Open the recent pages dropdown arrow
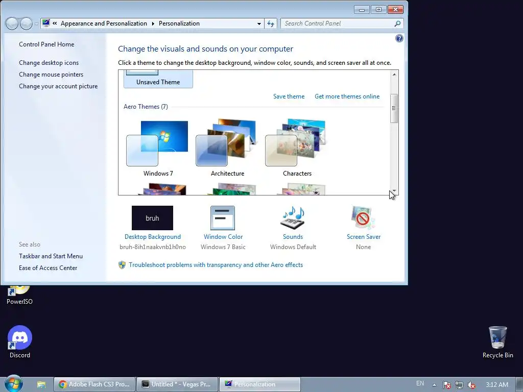The width and height of the screenshot is (523, 392). tap(36, 23)
